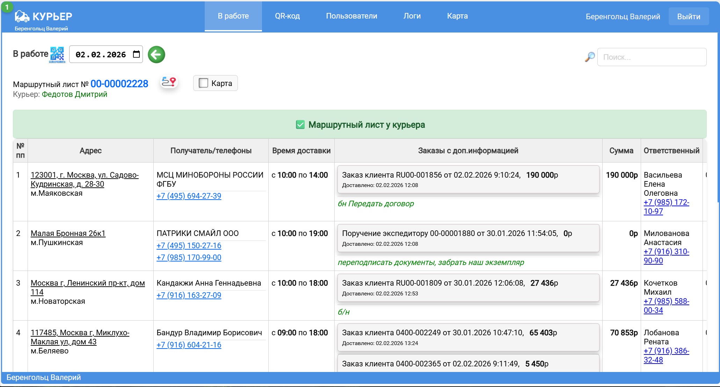This screenshot has width=720, height=387.
Task: Open address Миклухо-Маклая ул, дом 43
Action: pyautogui.click(x=80, y=337)
